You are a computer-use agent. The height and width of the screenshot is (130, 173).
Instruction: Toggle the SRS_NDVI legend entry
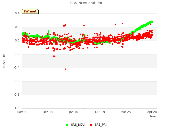click(76, 125)
